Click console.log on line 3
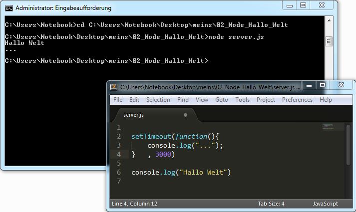The height and width of the screenshot is (212, 356). [x=169, y=145]
